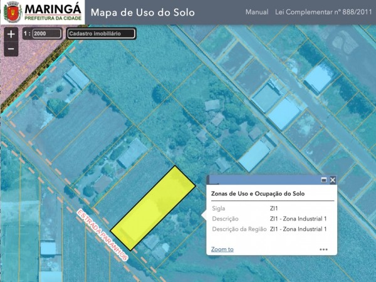This screenshot has width=376, height=282.
Task: Click the Zoom to link
Action: (x=222, y=249)
